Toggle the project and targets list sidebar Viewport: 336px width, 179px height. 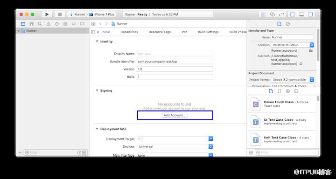click(93, 32)
